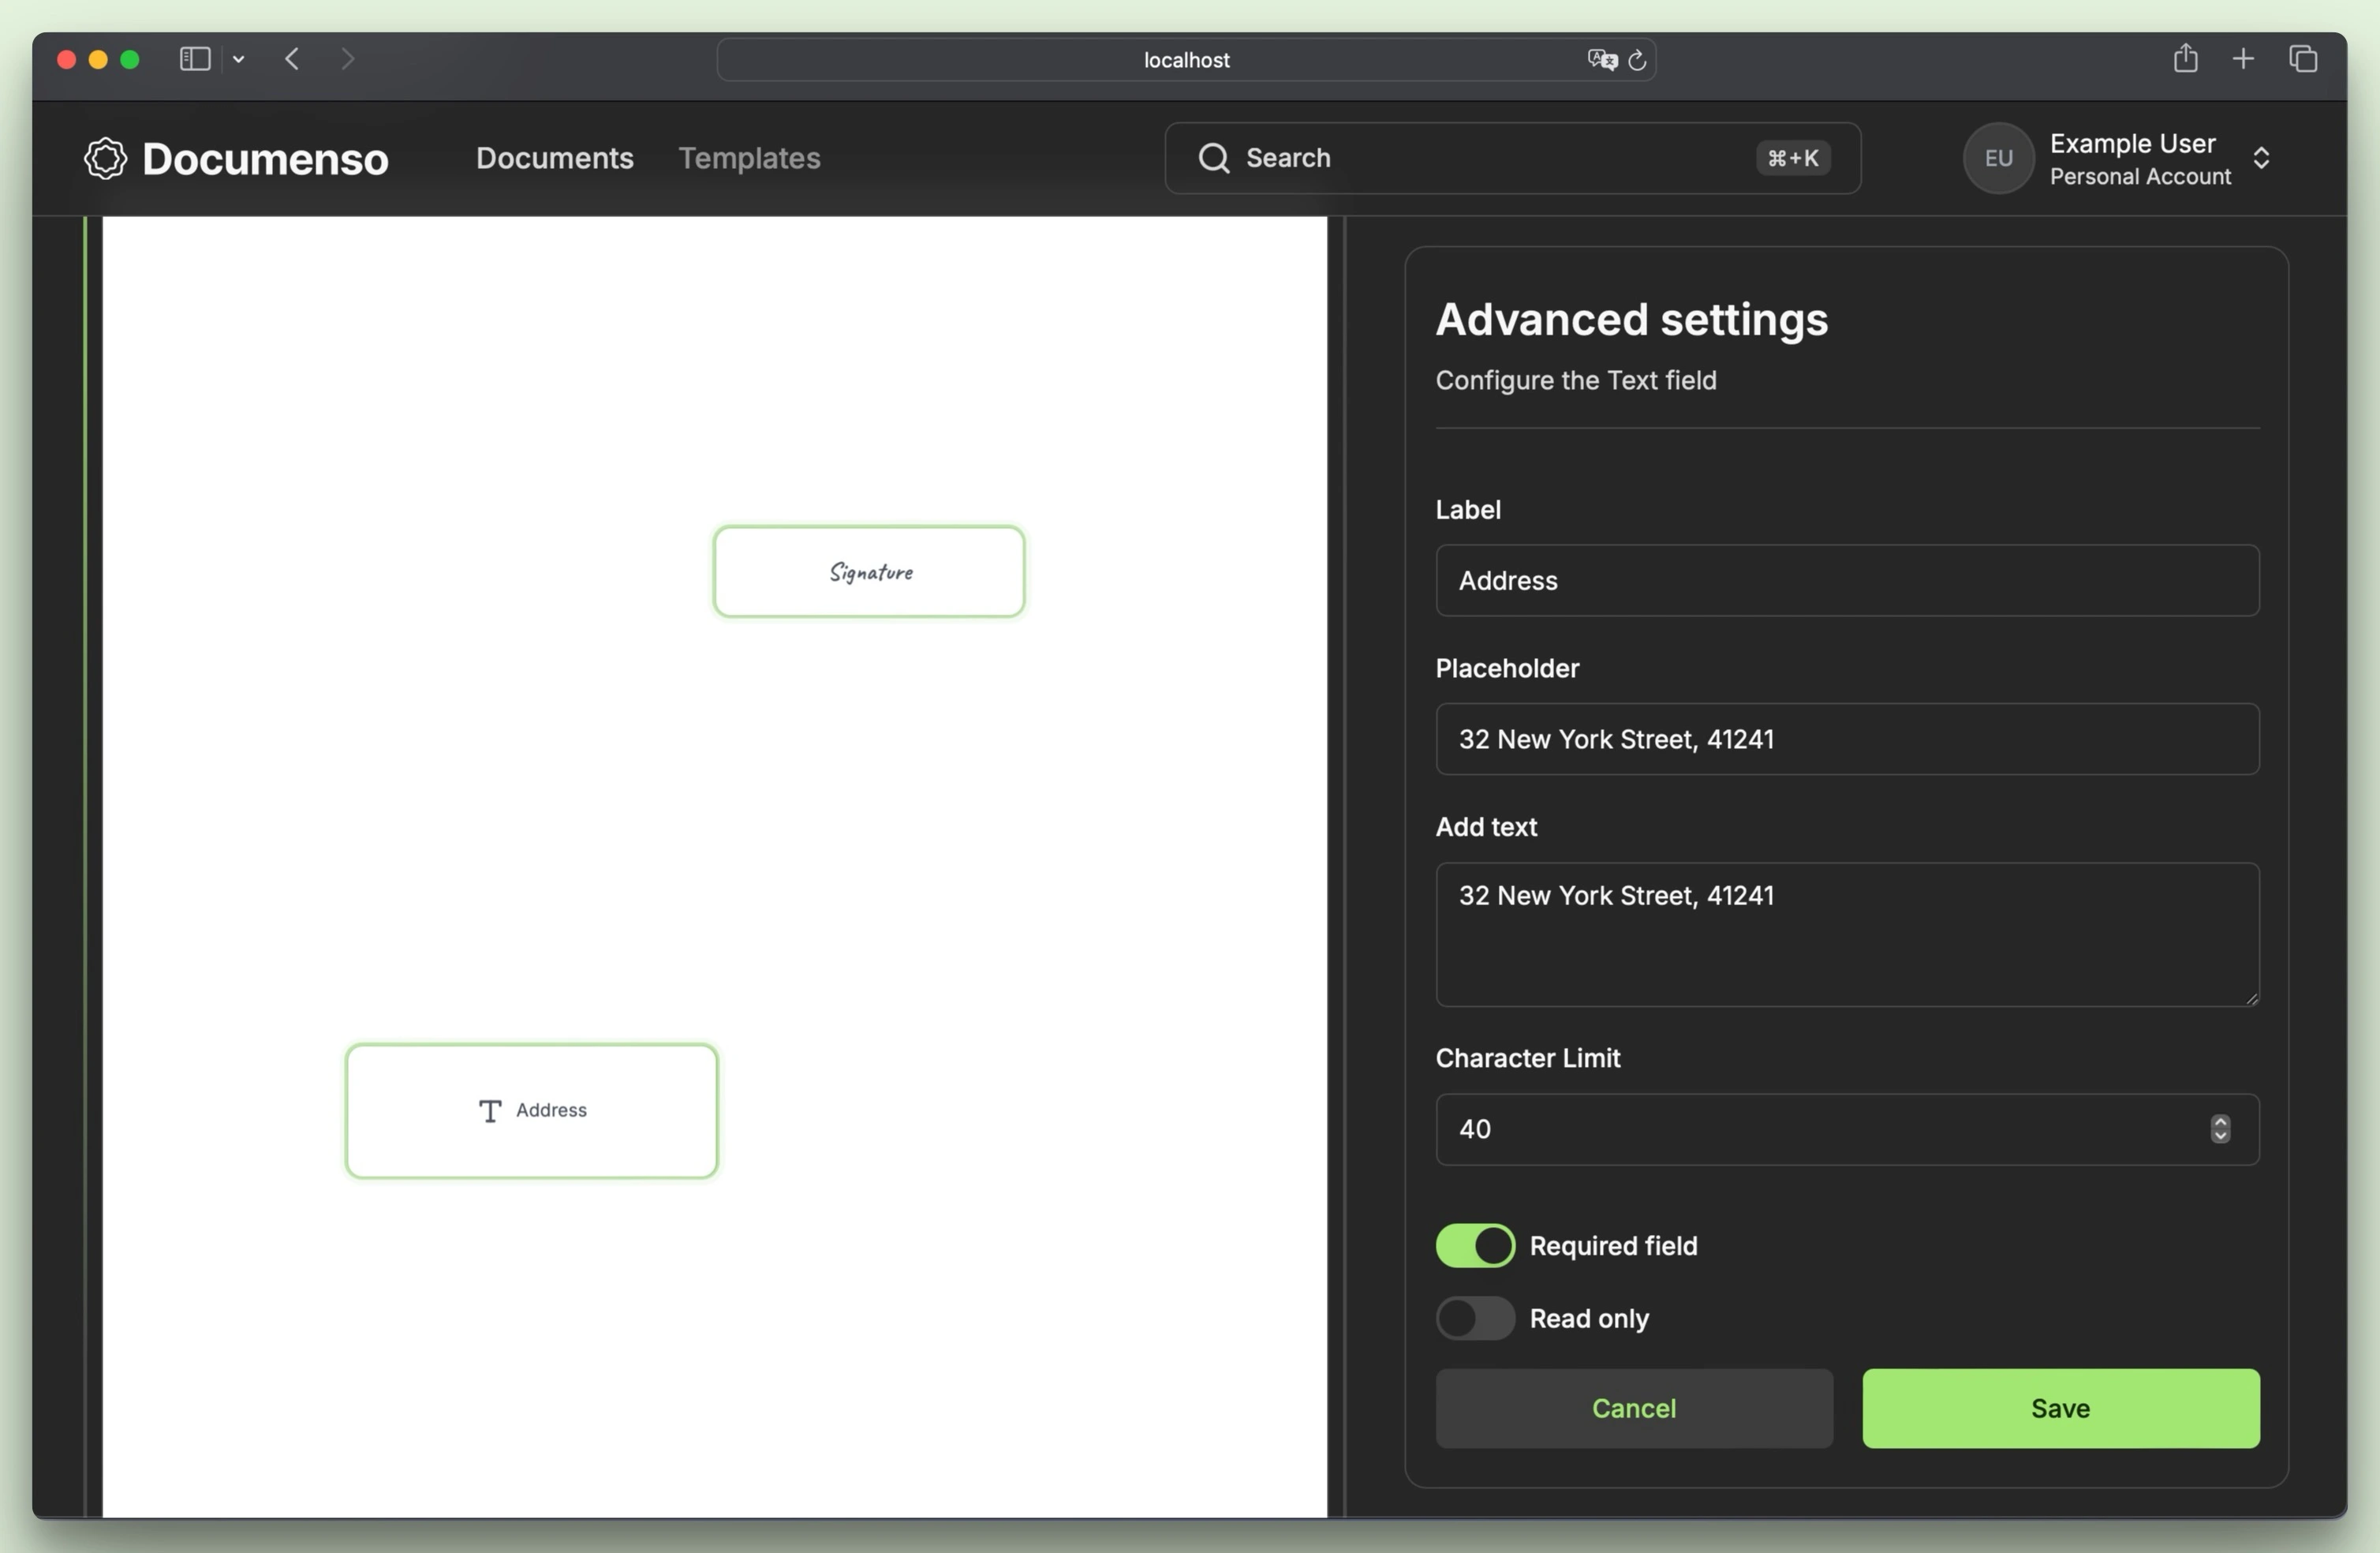The height and width of the screenshot is (1553, 2380).
Task: Go to the Templates nav item
Action: click(749, 158)
